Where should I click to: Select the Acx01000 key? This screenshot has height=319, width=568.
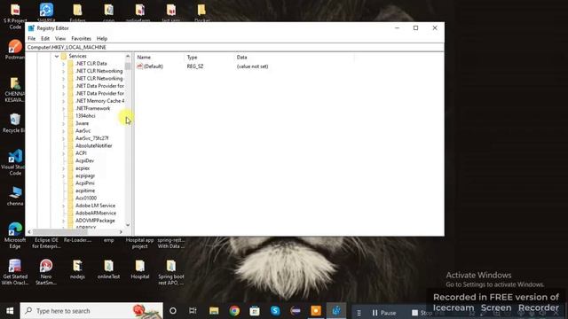pos(86,198)
